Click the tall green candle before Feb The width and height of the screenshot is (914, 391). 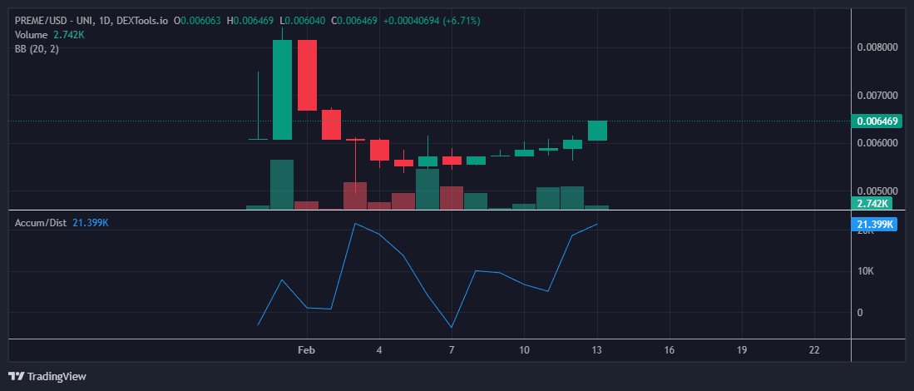coord(282,90)
